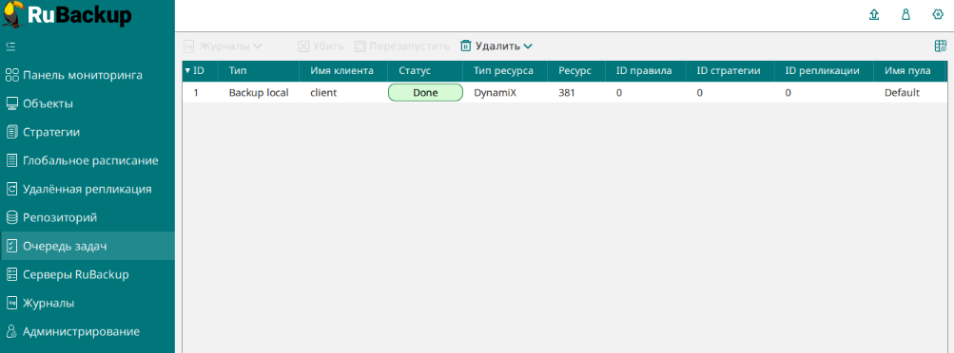Click the trash icon next to Удалить
The height and width of the screenshot is (353, 954).
[466, 46]
